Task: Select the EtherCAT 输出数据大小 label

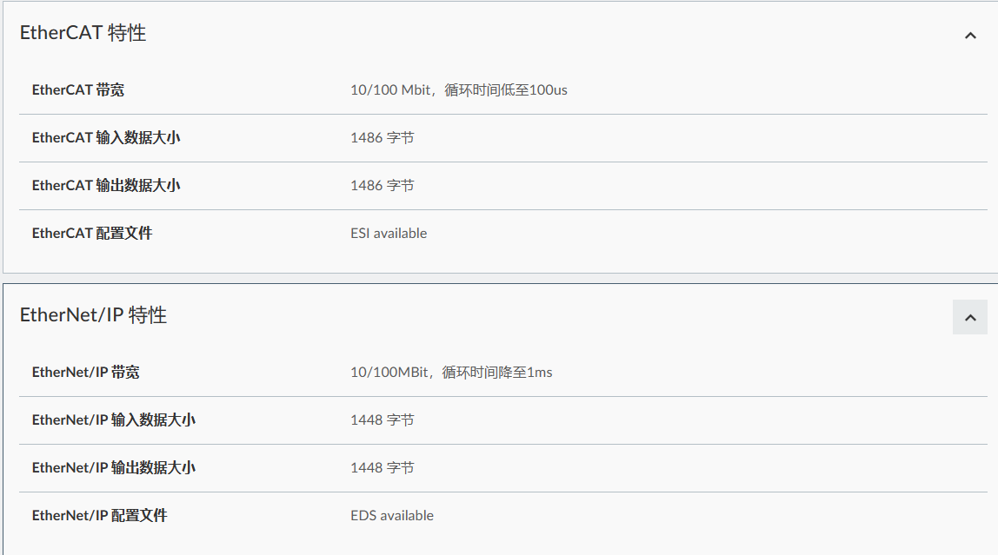Action: point(106,186)
